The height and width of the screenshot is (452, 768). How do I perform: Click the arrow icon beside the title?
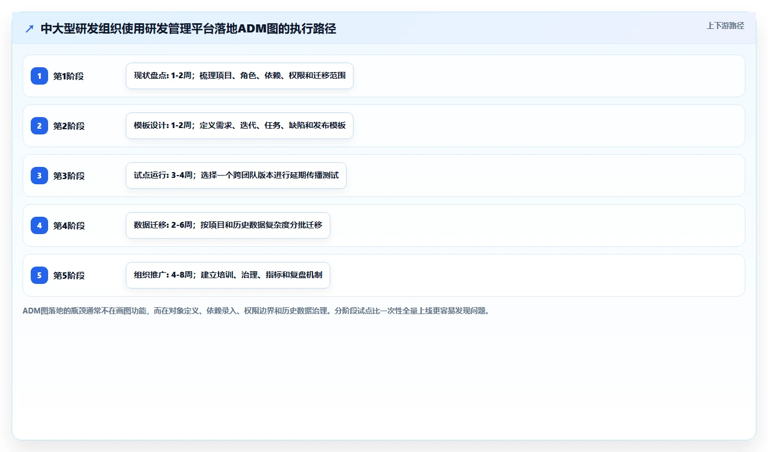pyautogui.click(x=30, y=29)
